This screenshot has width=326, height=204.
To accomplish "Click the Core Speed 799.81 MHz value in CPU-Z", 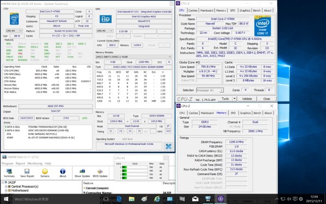I will (x=208, y=67).
